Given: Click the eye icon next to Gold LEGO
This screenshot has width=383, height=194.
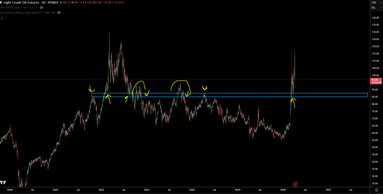Looking at the screenshot, I should (x=41, y=7).
